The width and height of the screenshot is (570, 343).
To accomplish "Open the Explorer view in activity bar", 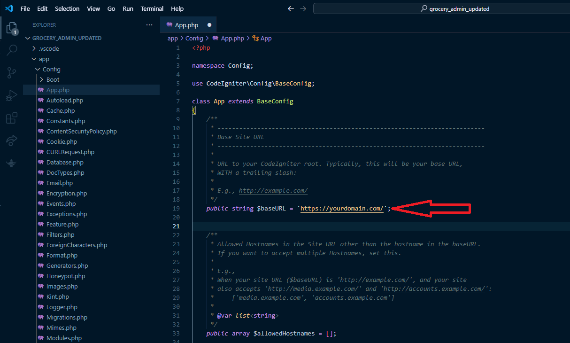I will coord(11,29).
